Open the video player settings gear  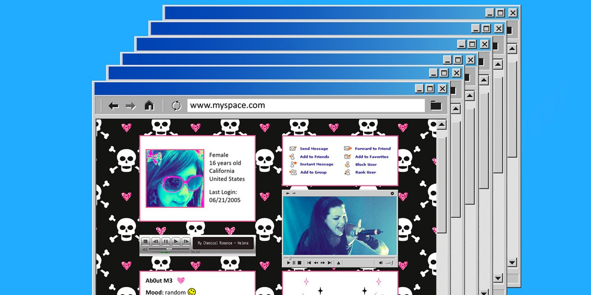click(x=392, y=194)
